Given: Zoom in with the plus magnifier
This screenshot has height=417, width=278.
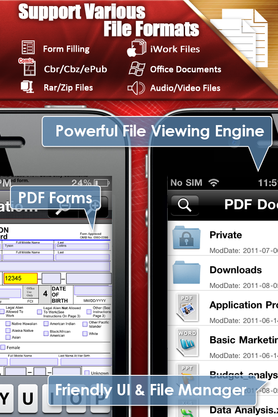Looking at the screenshot, I should pos(93,208).
